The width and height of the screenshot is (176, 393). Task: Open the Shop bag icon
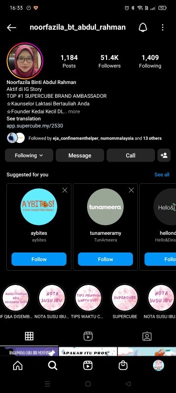point(123,365)
